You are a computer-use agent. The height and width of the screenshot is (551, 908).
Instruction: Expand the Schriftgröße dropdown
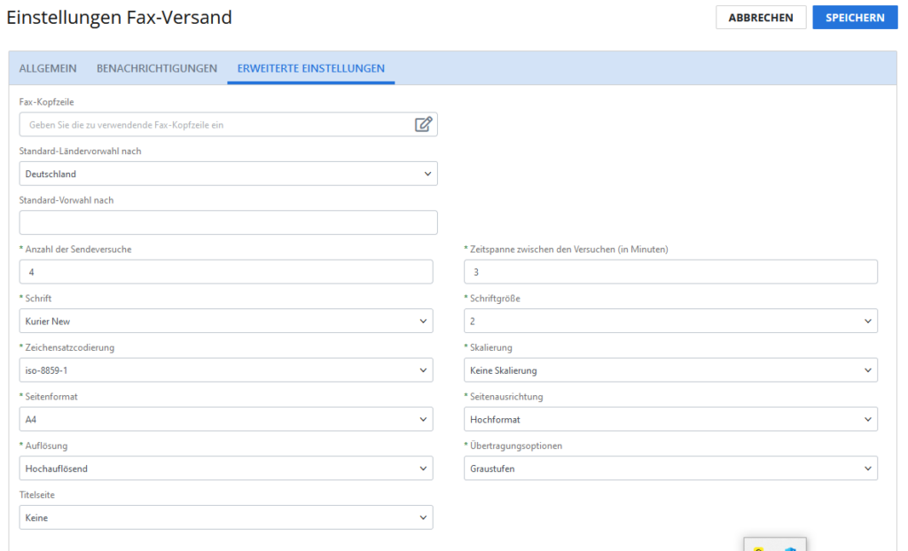coord(670,322)
